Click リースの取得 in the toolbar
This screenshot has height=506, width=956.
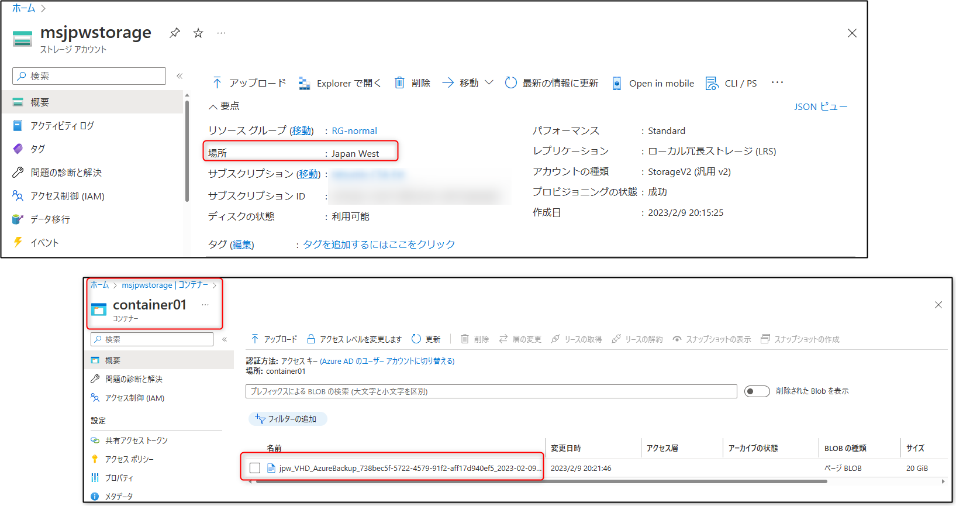(x=577, y=339)
